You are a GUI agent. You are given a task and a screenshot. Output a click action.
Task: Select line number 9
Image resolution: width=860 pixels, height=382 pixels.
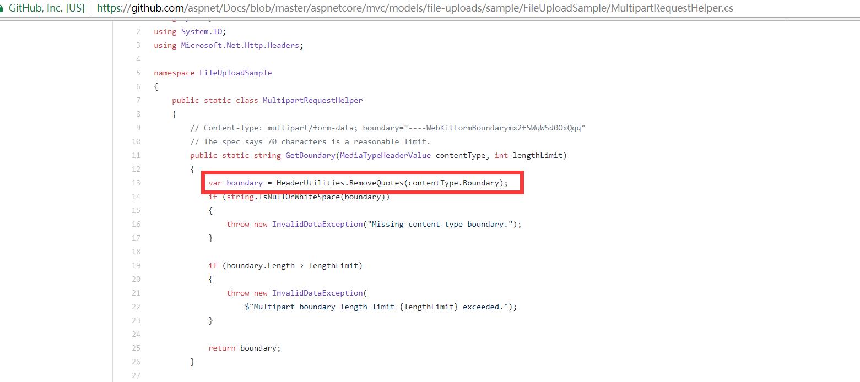[x=138, y=128]
